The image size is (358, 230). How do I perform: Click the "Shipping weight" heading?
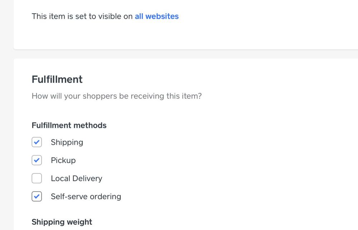click(x=62, y=222)
